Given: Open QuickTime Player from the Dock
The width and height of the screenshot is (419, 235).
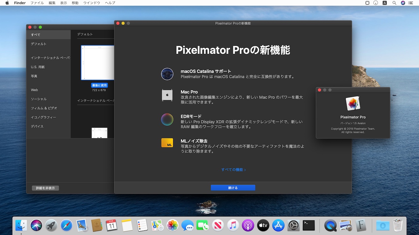Looking at the screenshot, I should click(330, 225).
